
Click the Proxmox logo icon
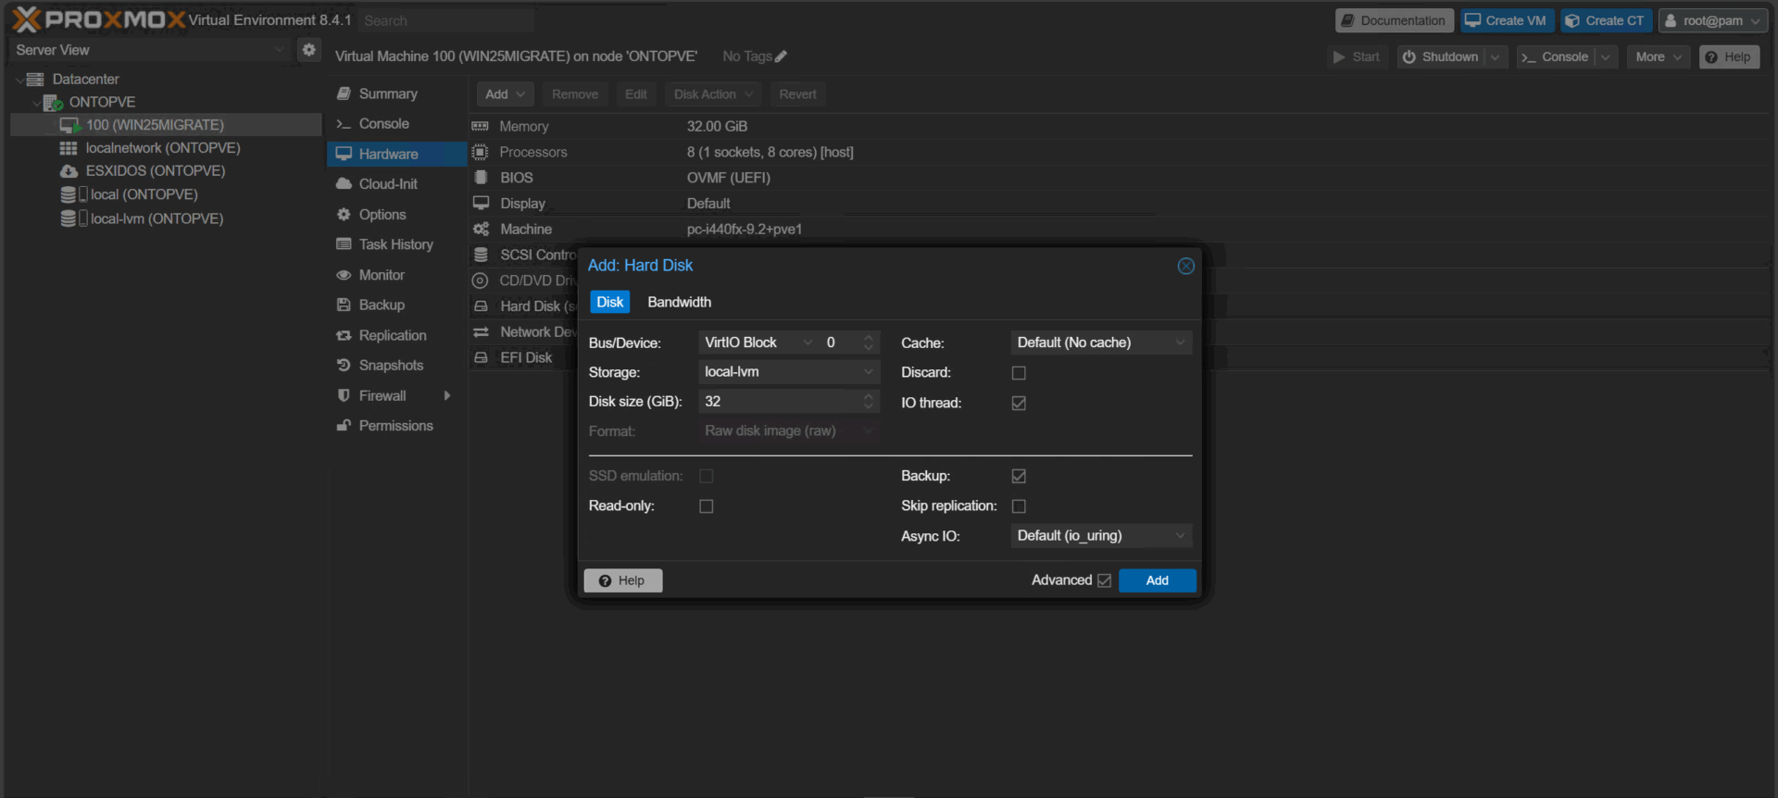pyautogui.click(x=27, y=19)
